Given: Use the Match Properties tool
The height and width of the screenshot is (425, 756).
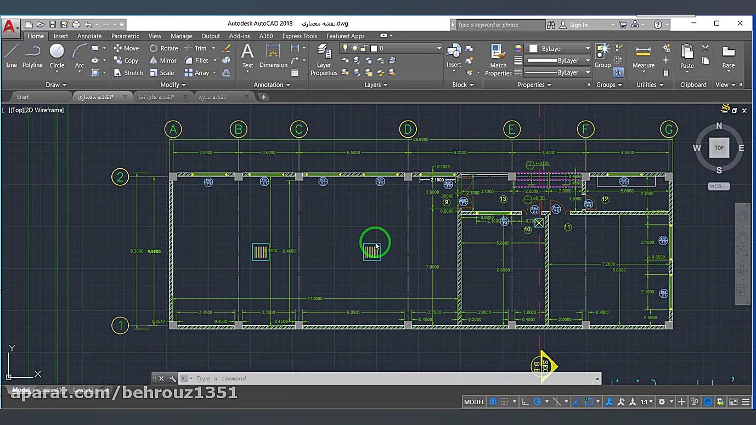Looking at the screenshot, I should click(x=498, y=59).
